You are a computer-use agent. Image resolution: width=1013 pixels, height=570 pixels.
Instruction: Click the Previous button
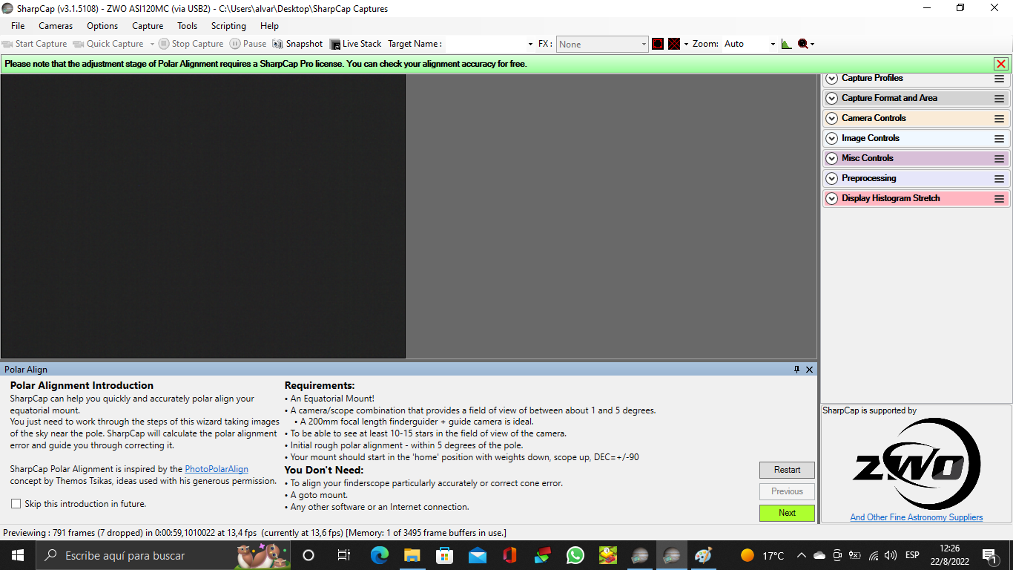(x=787, y=491)
